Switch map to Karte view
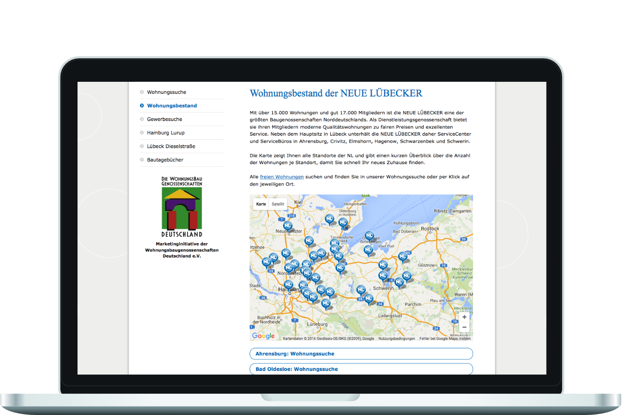The height and width of the screenshot is (415, 623). (x=261, y=204)
